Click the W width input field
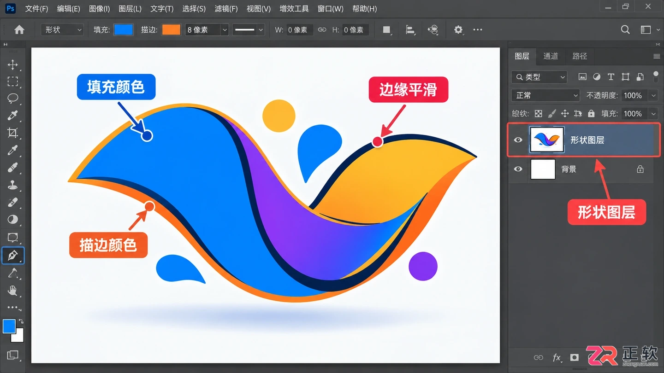The height and width of the screenshot is (373, 664). pyautogui.click(x=300, y=30)
